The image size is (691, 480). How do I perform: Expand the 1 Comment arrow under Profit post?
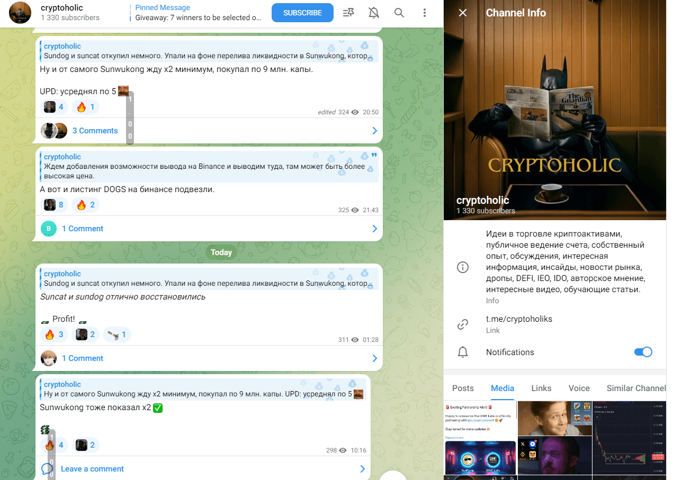(374, 358)
